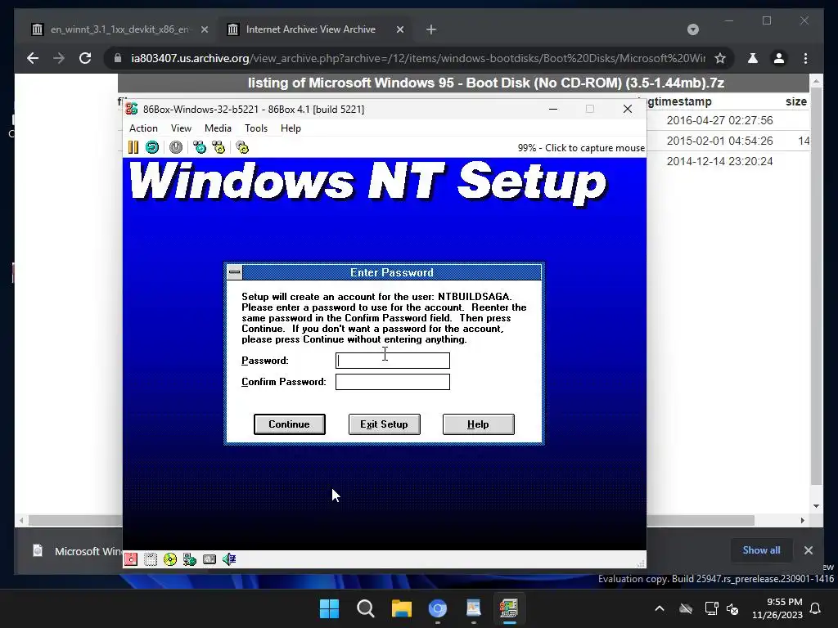This screenshot has width=838, height=628.
Task: Click the gray ACPI shutdown power icon
Action: tap(176, 147)
